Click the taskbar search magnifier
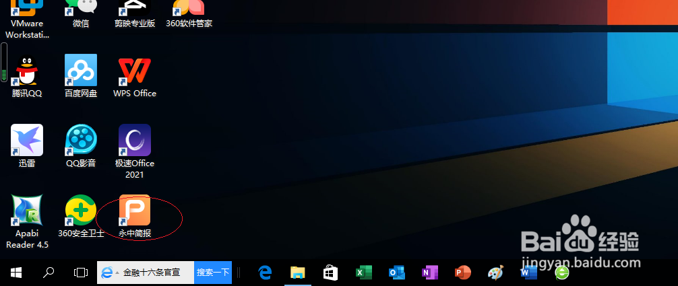This screenshot has width=678, height=286. pyautogui.click(x=49, y=272)
